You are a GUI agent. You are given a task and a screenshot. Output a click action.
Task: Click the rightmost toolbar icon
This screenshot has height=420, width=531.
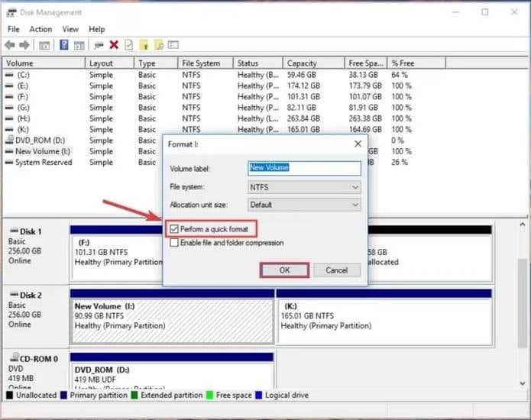173,45
